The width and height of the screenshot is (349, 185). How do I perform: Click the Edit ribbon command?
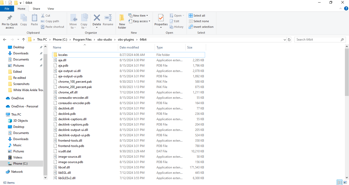click(x=174, y=21)
